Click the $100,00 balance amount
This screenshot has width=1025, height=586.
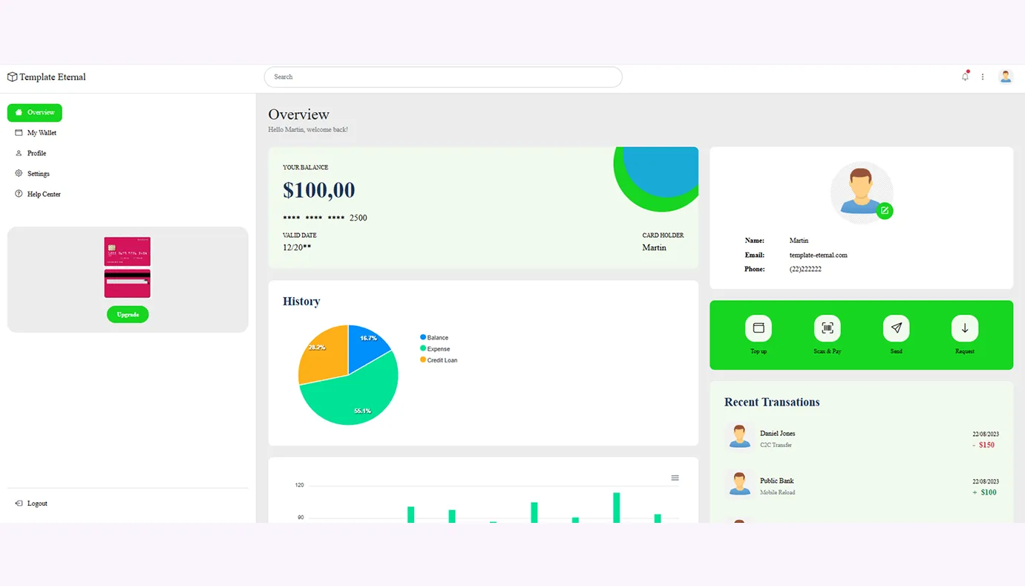318,190
